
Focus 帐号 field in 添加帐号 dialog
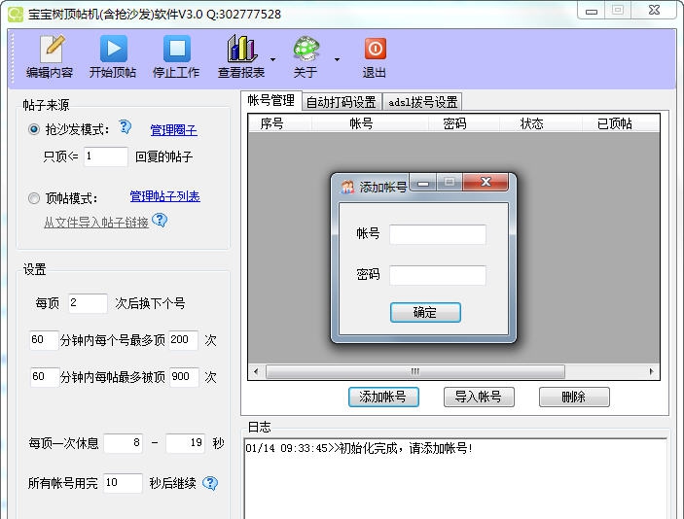point(438,234)
